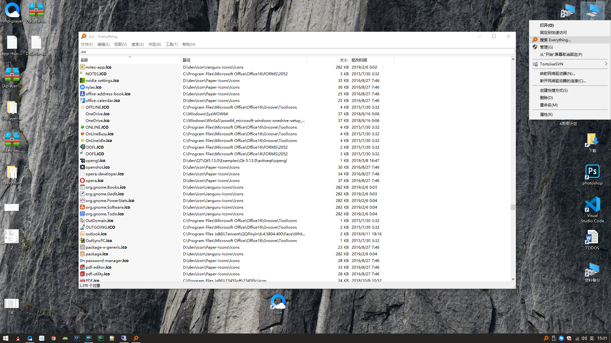Click the Everything icon in system tray
The image size is (611, 343).
546,338
